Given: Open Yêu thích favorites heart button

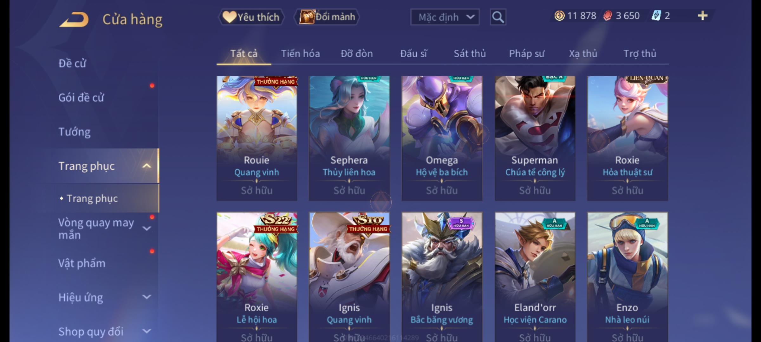Looking at the screenshot, I should pyautogui.click(x=251, y=17).
